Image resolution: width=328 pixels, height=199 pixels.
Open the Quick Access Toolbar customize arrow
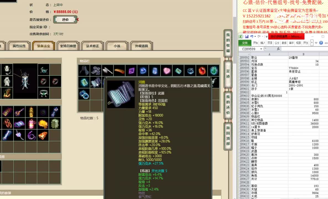pyautogui.click(x=266, y=36)
